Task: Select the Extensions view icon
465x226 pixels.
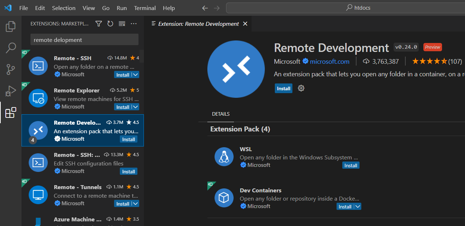Action: (x=11, y=112)
